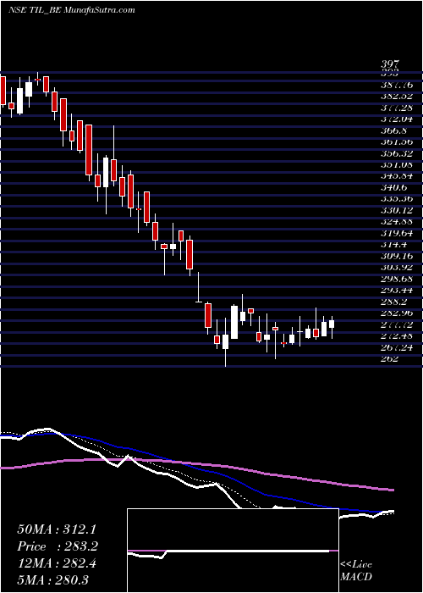Click the 272.48 price axis label
Screen dimensions: 423x593
coord(396,335)
